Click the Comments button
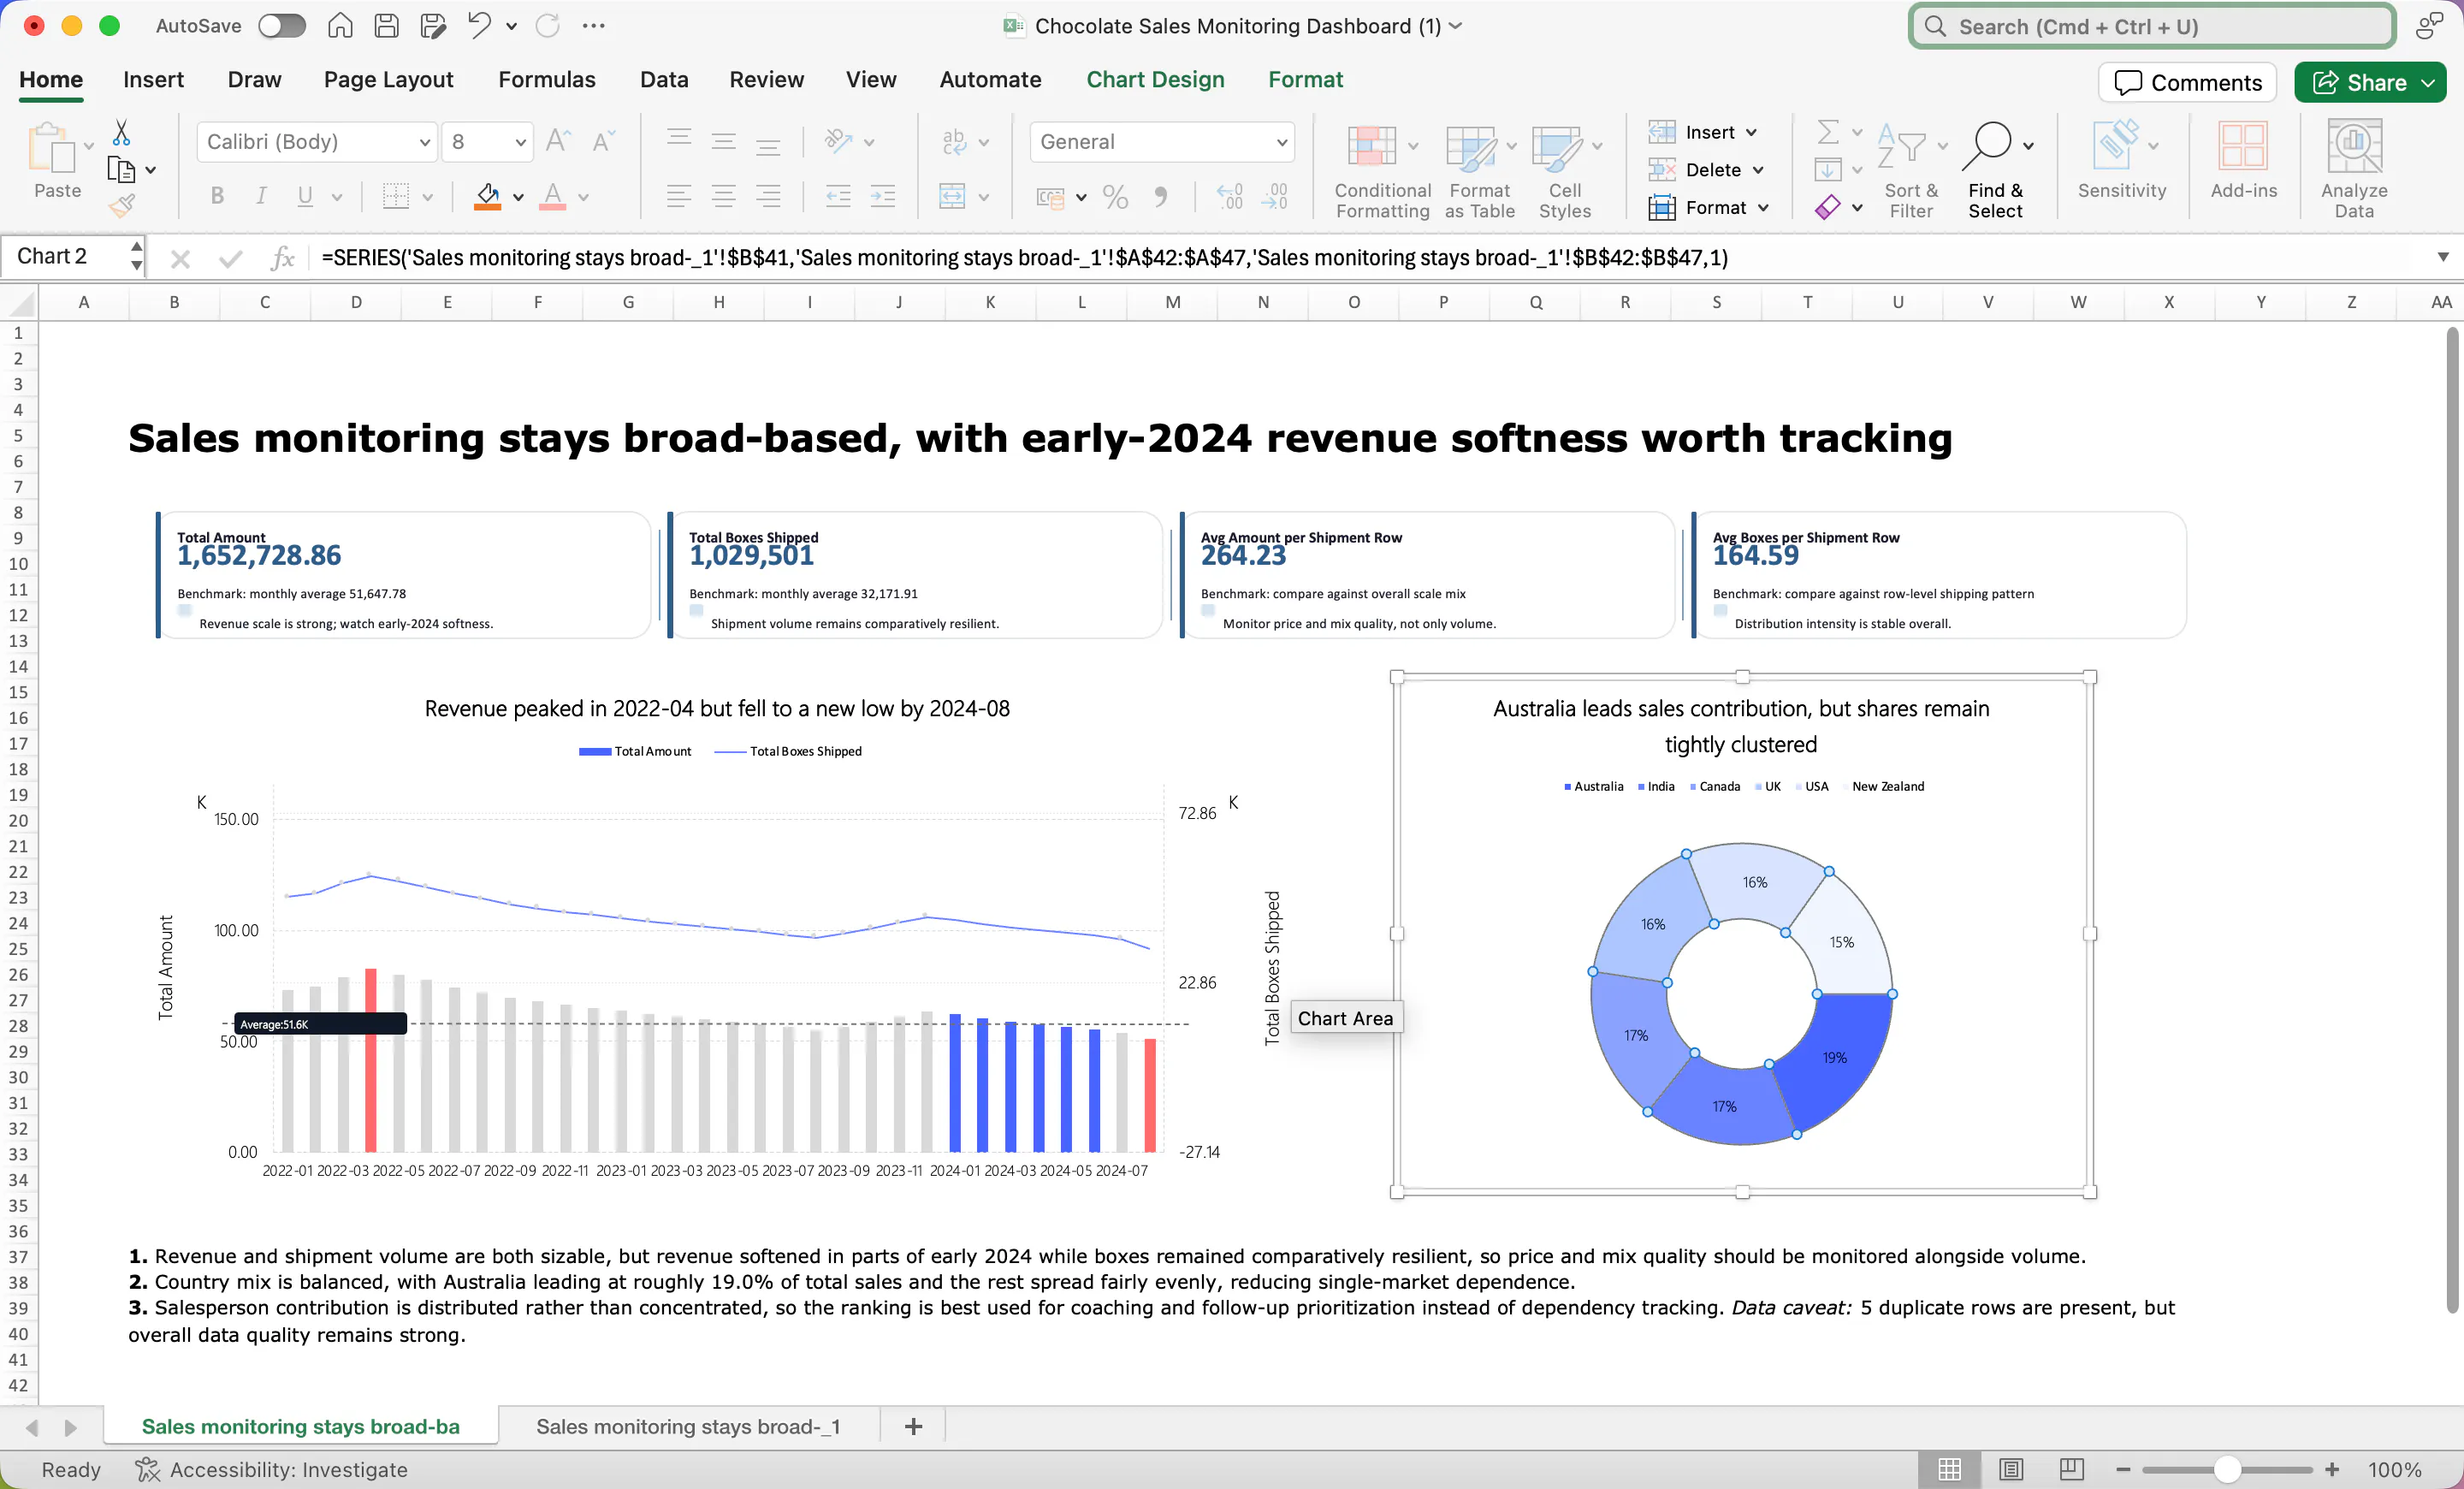Image resolution: width=2464 pixels, height=1489 pixels. pyautogui.click(x=2187, y=82)
